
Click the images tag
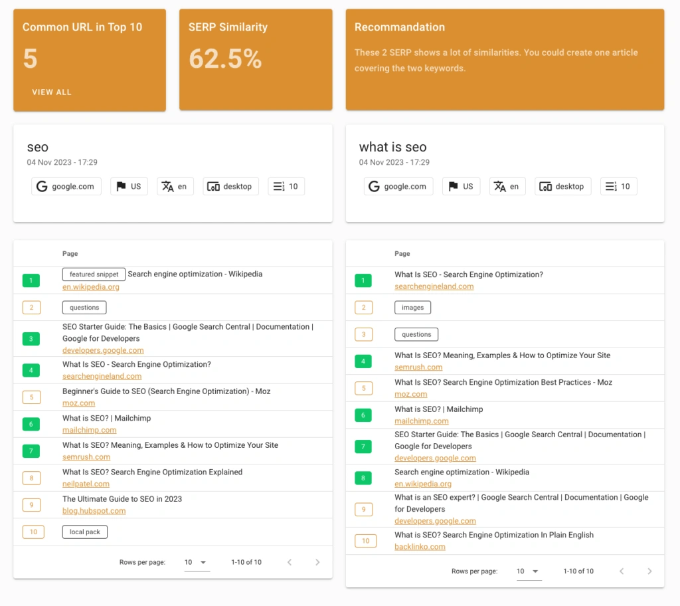point(412,308)
